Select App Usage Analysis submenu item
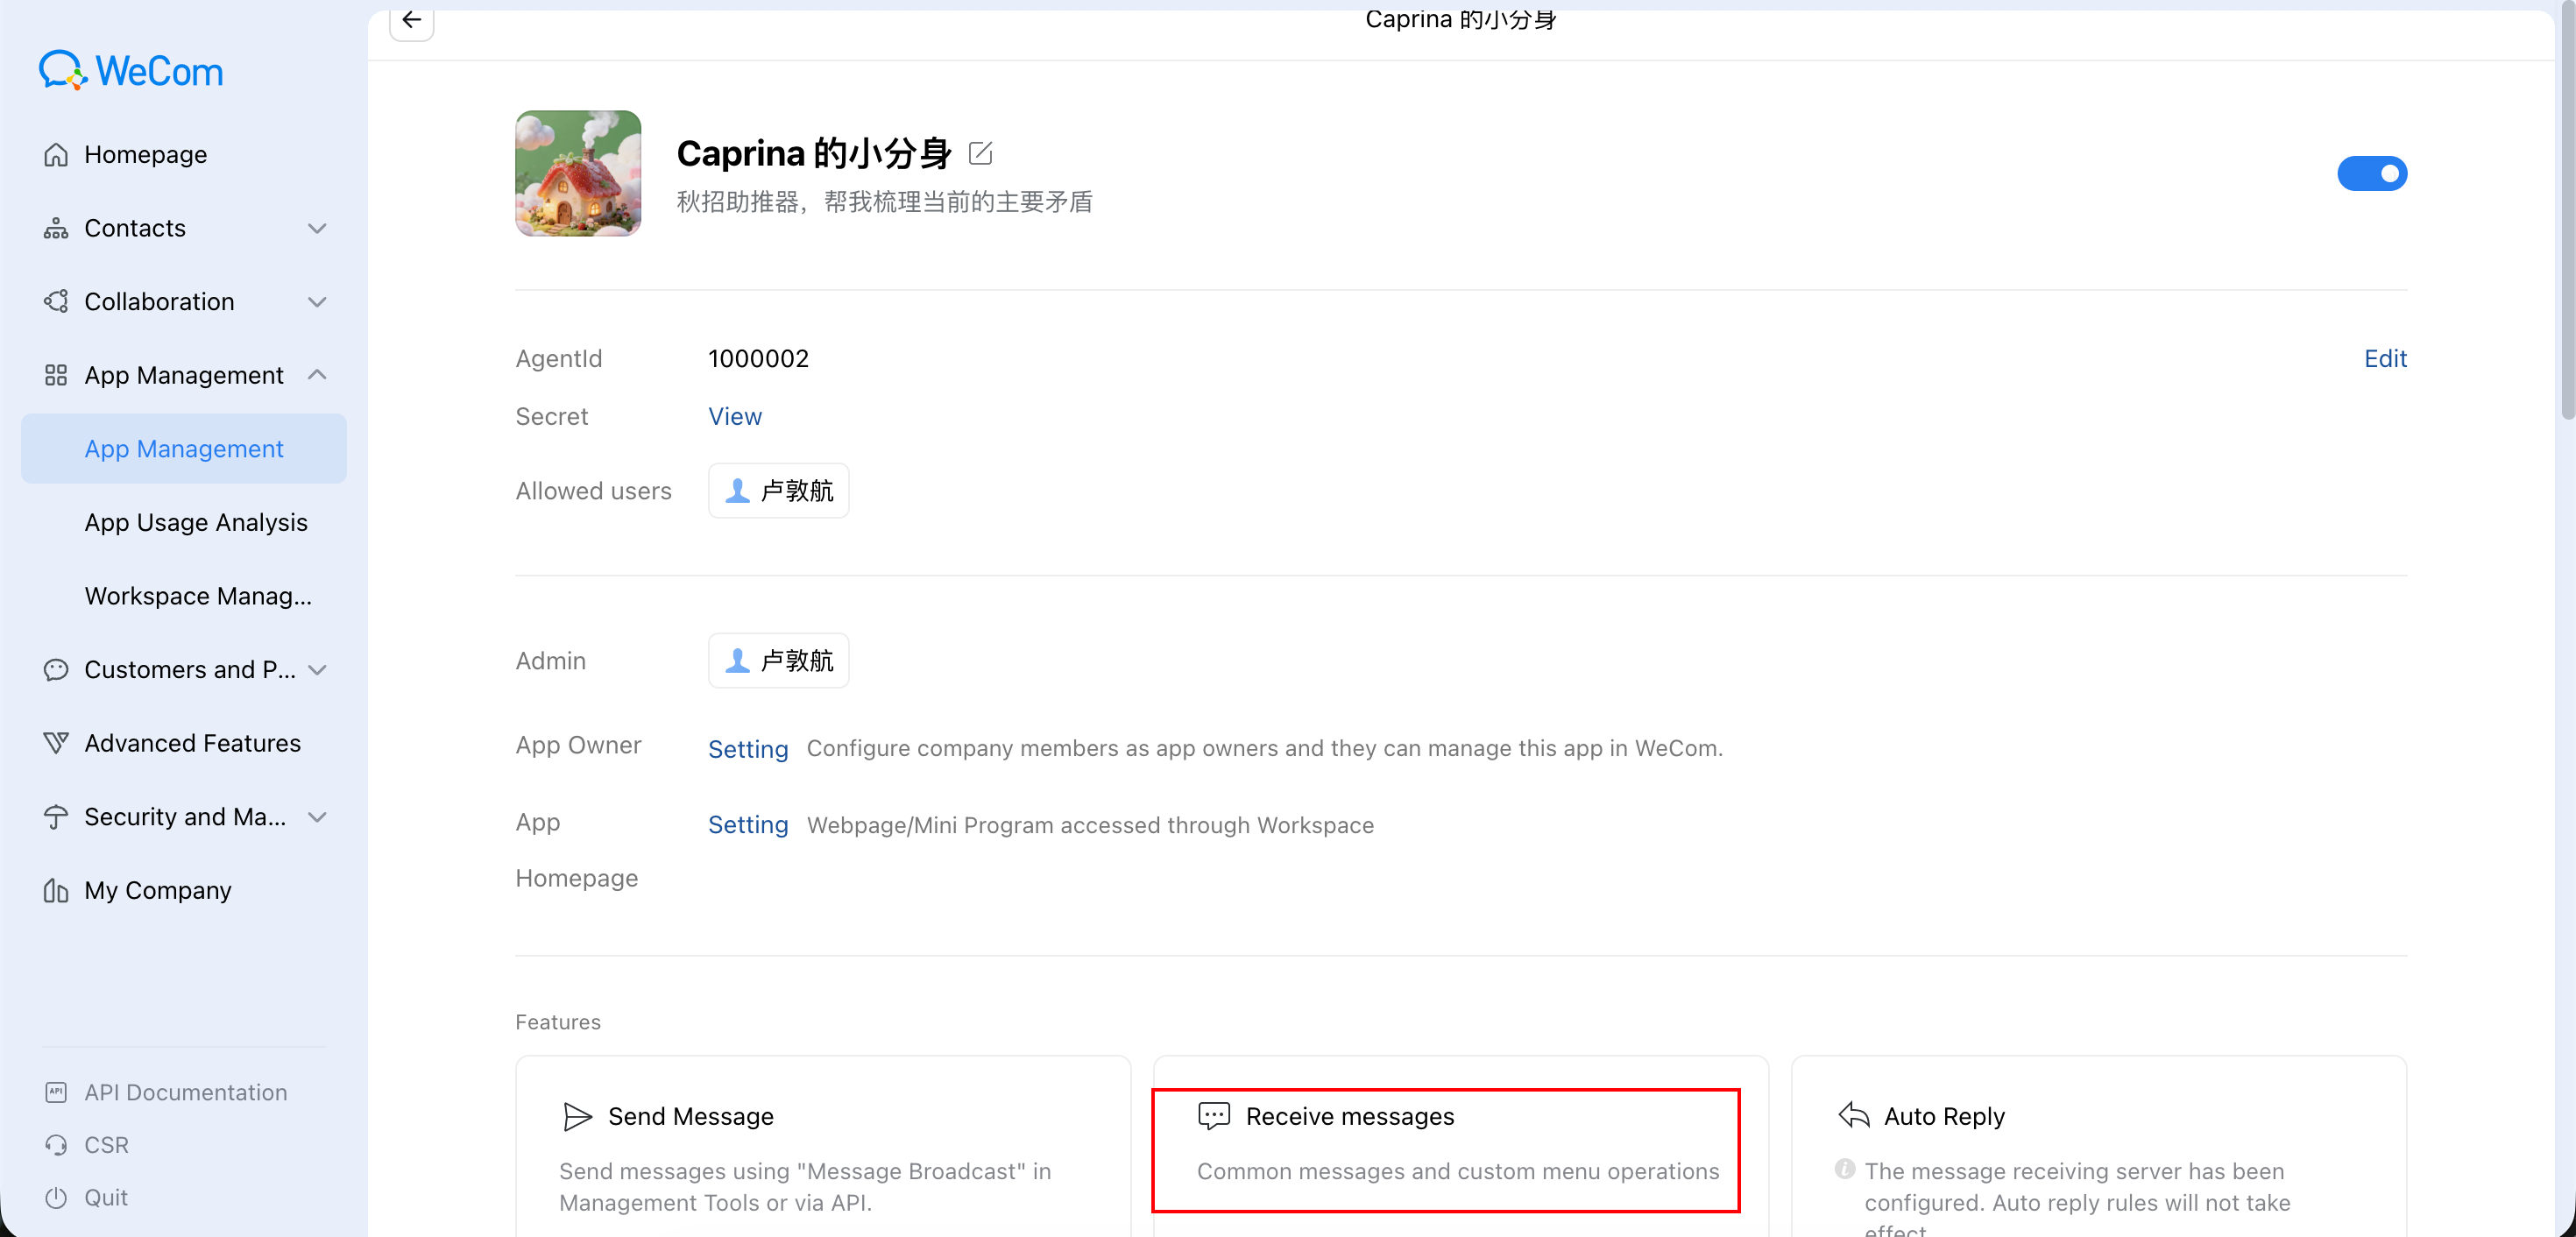This screenshot has height=1237, width=2576. tap(196, 522)
